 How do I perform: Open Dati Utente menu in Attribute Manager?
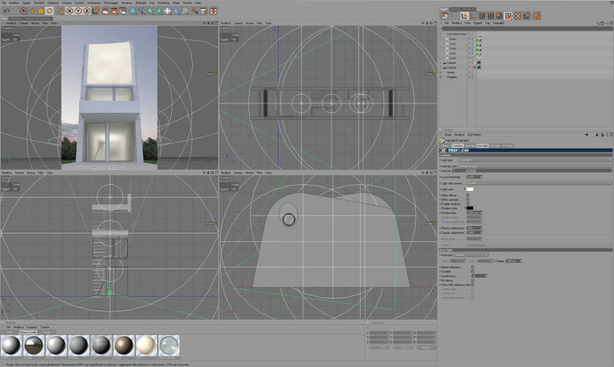pos(474,134)
